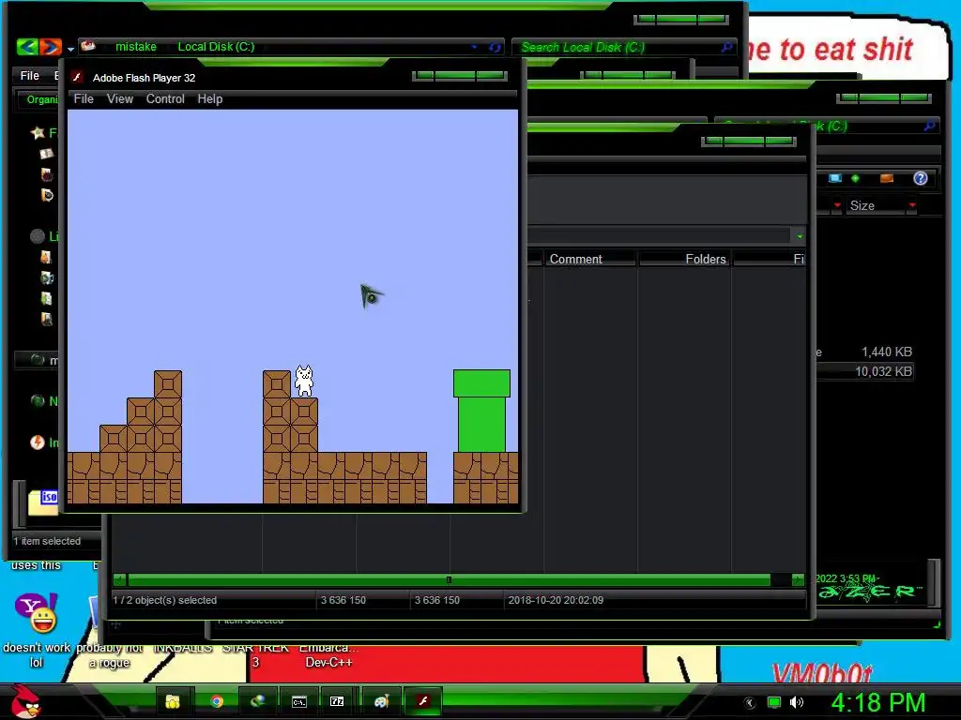Click the Angry Birds Start button
Image resolution: width=961 pixels, height=720 pixels.
[25, 701]
